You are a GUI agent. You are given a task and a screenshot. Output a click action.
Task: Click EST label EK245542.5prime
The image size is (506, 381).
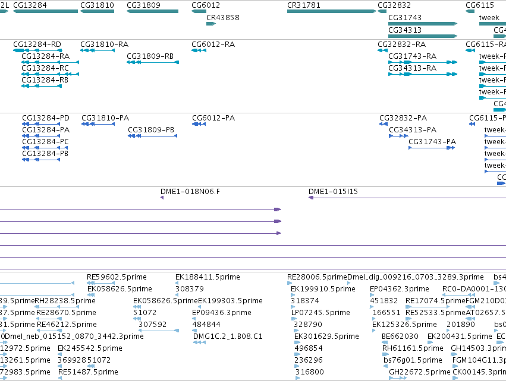pos(90,348)
